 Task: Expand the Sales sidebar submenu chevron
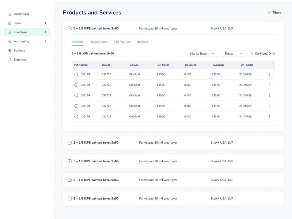coord(46,23)
